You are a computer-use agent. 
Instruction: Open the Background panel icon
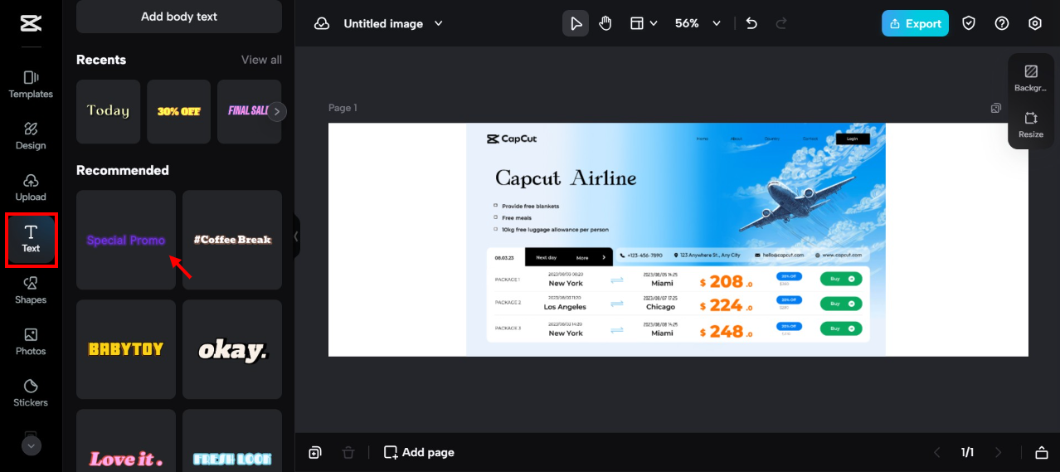coord(1031,77)
